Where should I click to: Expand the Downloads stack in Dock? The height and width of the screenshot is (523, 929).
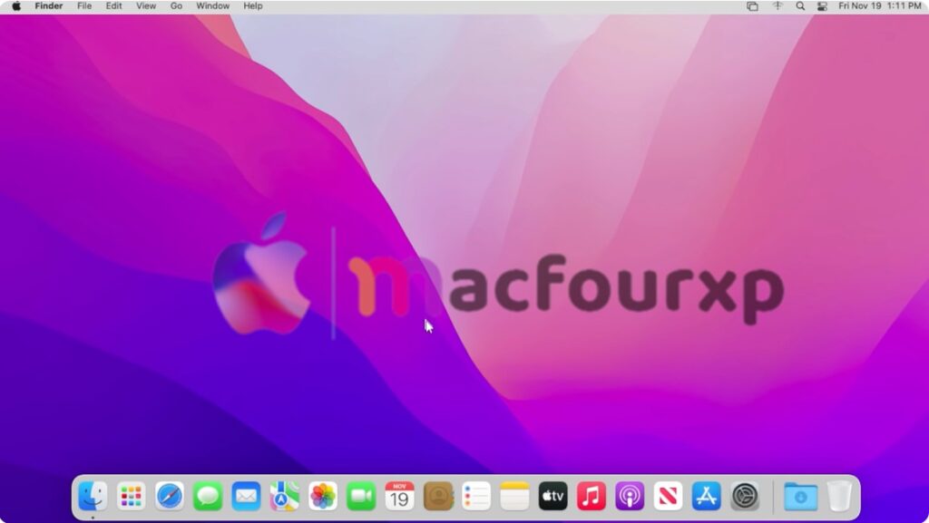800,496
